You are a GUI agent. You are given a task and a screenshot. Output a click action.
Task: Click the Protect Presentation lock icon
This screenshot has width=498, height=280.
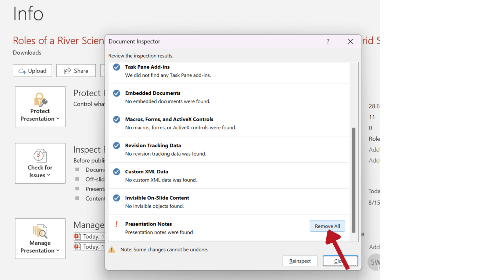point(40,100)
